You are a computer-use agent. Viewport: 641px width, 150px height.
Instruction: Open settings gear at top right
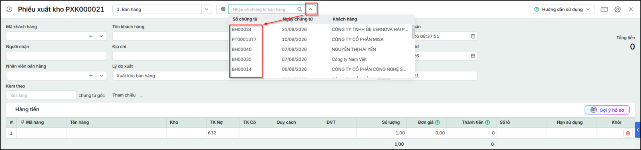(x=618, y=9)
